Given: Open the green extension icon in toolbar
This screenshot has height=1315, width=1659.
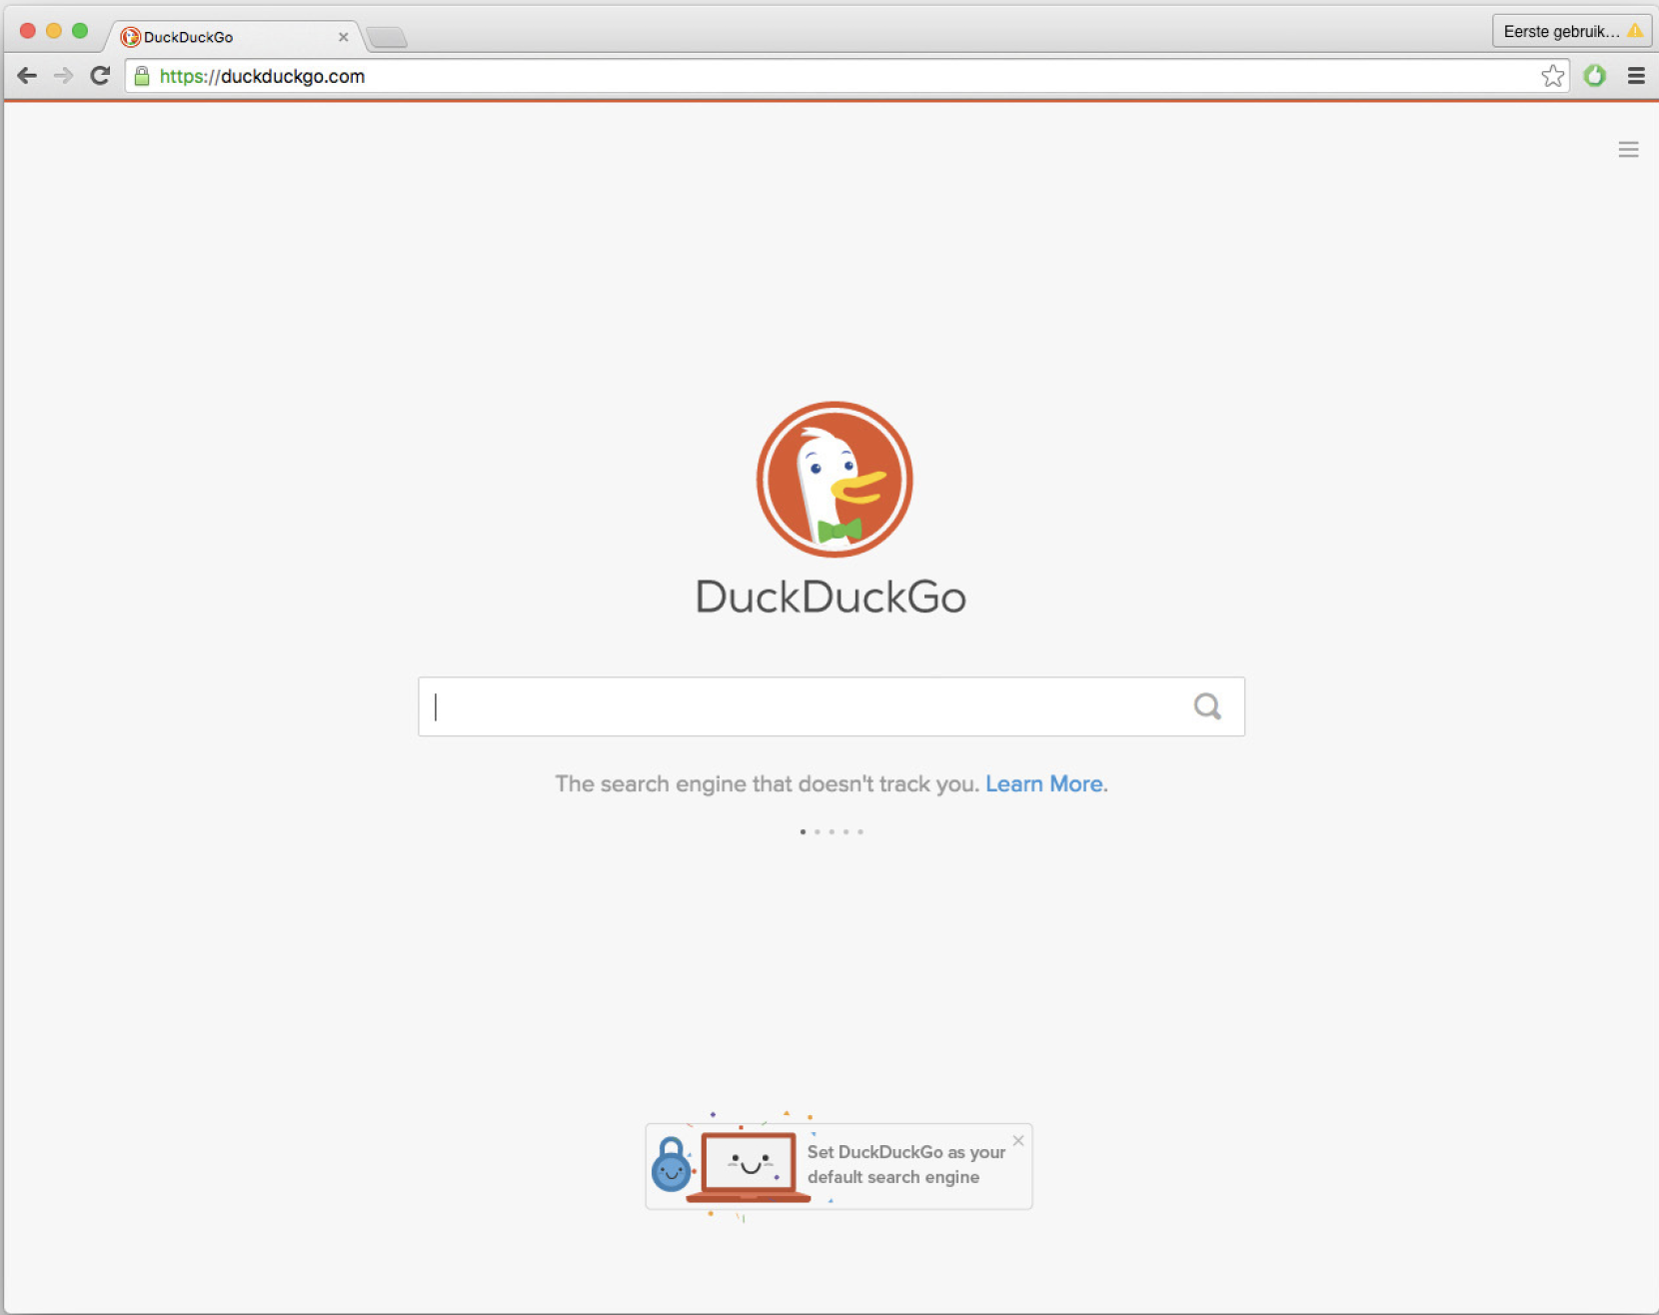Looking at the screenshot, I should tap(1595, 76).
